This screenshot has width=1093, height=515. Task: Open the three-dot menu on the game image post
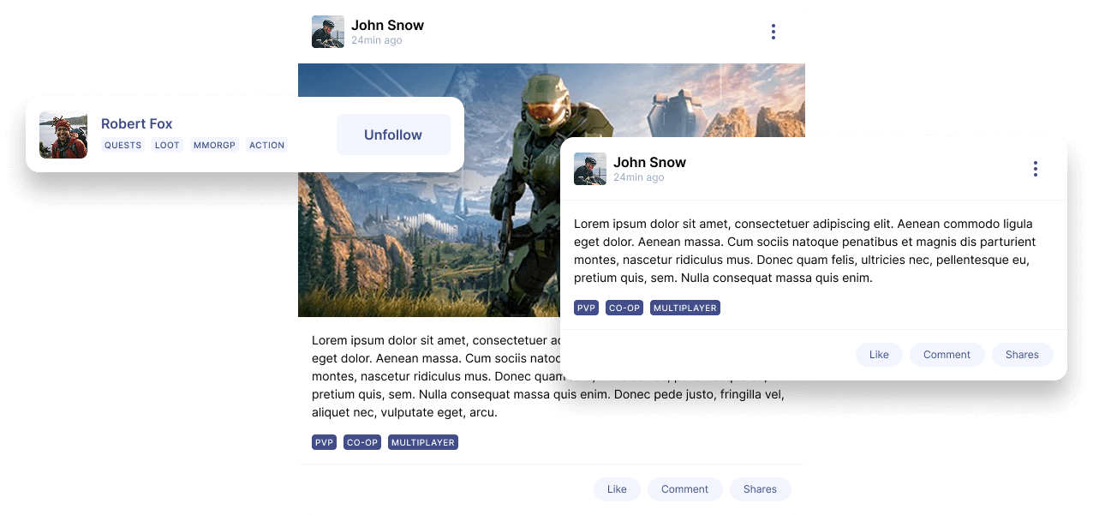click(x=773, y=32)
